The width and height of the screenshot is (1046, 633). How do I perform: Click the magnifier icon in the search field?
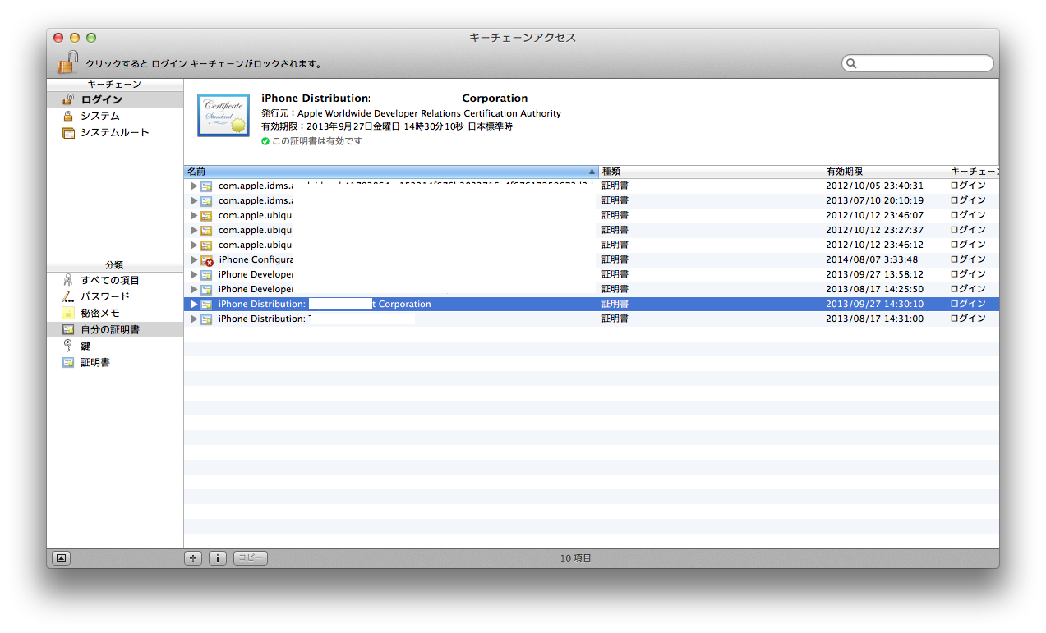(852, 63)
